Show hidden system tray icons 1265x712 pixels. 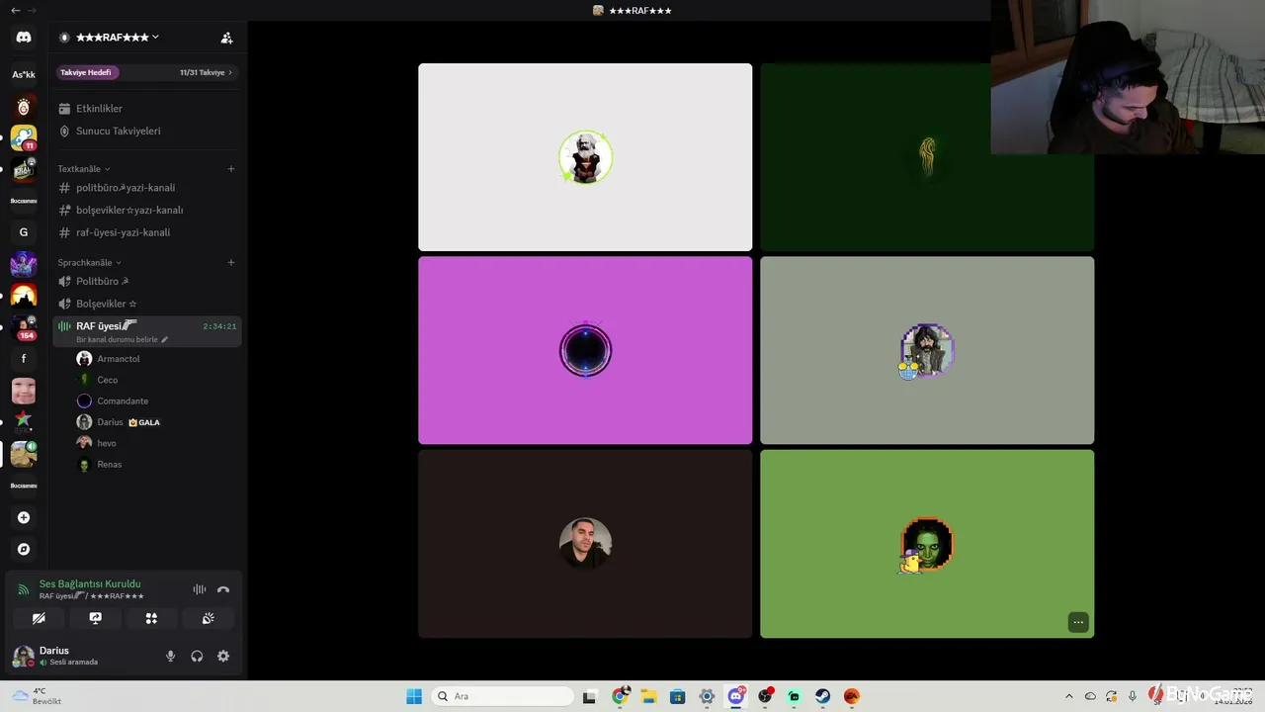[x=1068, y=696]
